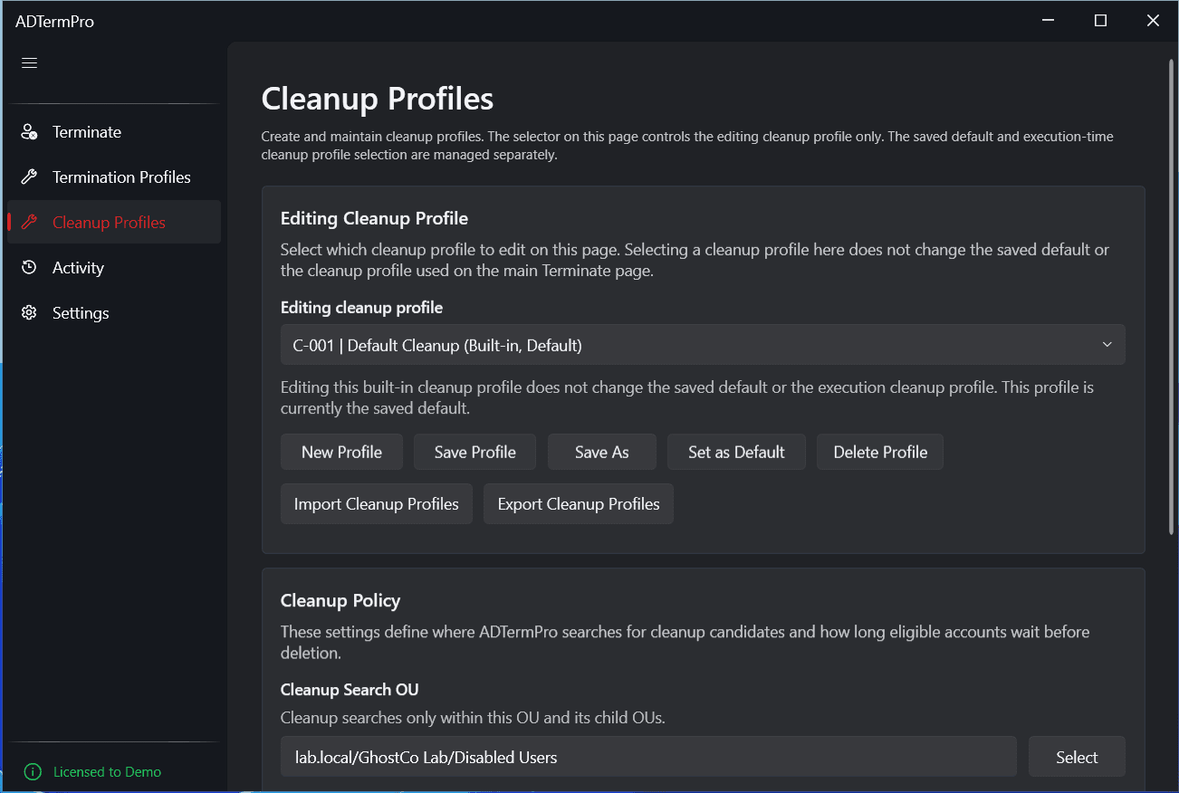Click the Save As button

coord(601,451)
